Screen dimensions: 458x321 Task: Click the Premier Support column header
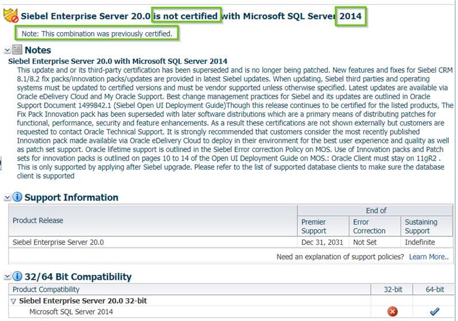(323, 226)
